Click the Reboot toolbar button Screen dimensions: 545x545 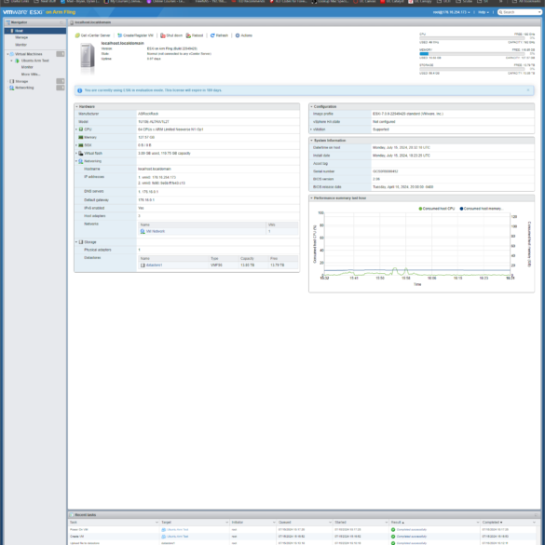195,35
